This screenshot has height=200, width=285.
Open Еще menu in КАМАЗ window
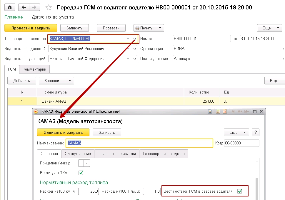pyautogui.click(x=236, y=132)
